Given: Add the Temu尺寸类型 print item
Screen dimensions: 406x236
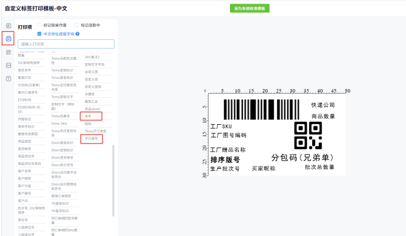Looking at the screenshot, I should tap(96, 131).
